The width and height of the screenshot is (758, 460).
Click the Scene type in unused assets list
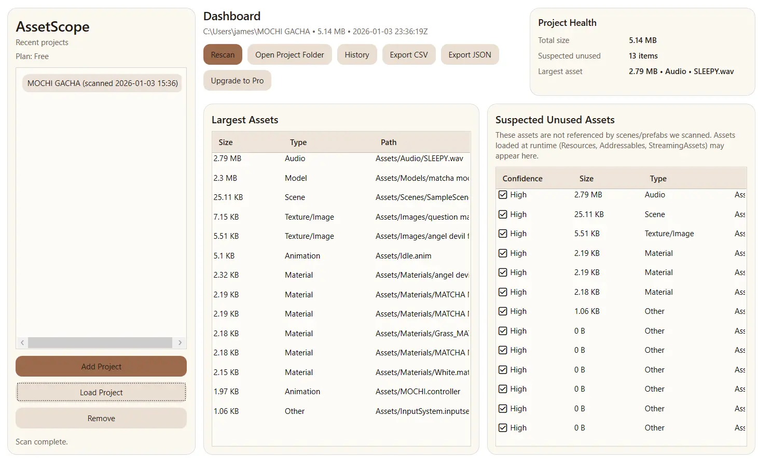pos(655,214)
